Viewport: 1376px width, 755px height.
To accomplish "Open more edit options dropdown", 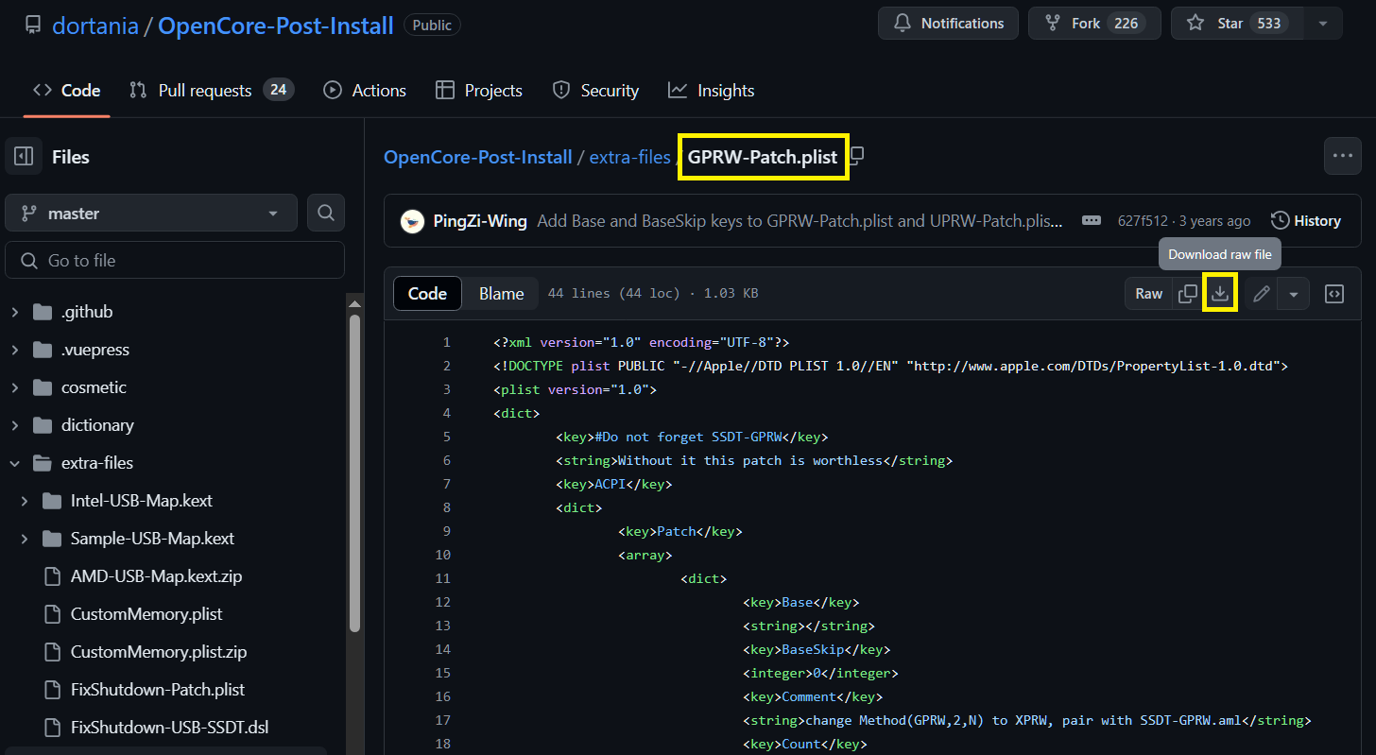I will pyautogui.click(x=1294, y=294).
